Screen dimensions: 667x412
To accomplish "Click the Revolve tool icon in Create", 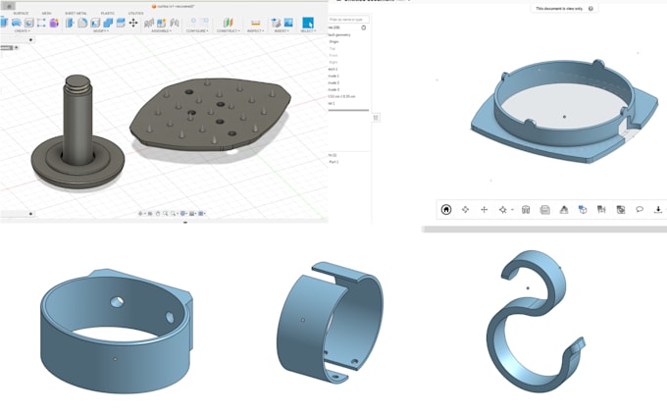I will coord(16,23).
